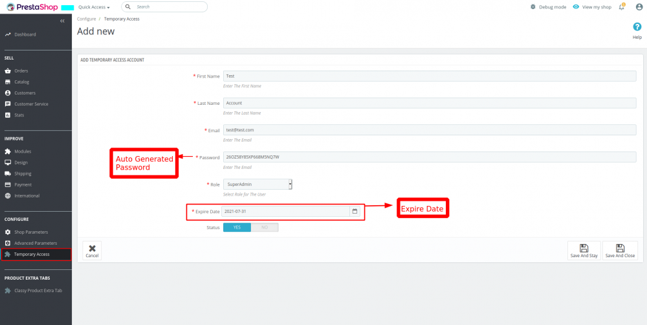Click the View my shop eye icon
Screen dimensions: 647x325
pos(576,7)
